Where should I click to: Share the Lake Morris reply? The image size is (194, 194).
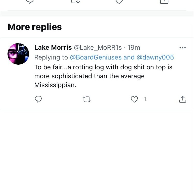click(182, 99)
